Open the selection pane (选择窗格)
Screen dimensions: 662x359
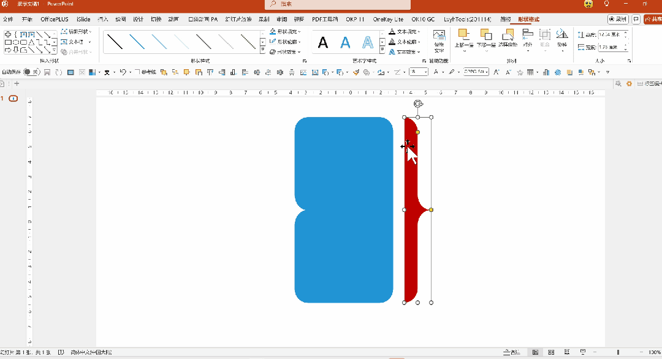coord(508,38)
